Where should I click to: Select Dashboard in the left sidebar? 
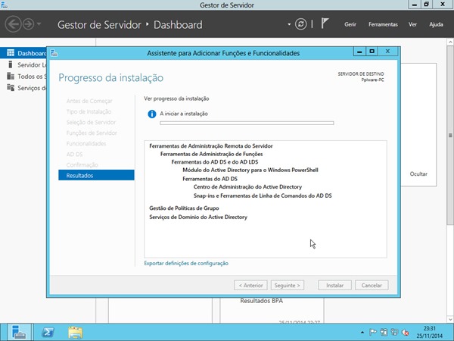pos(23,53)
